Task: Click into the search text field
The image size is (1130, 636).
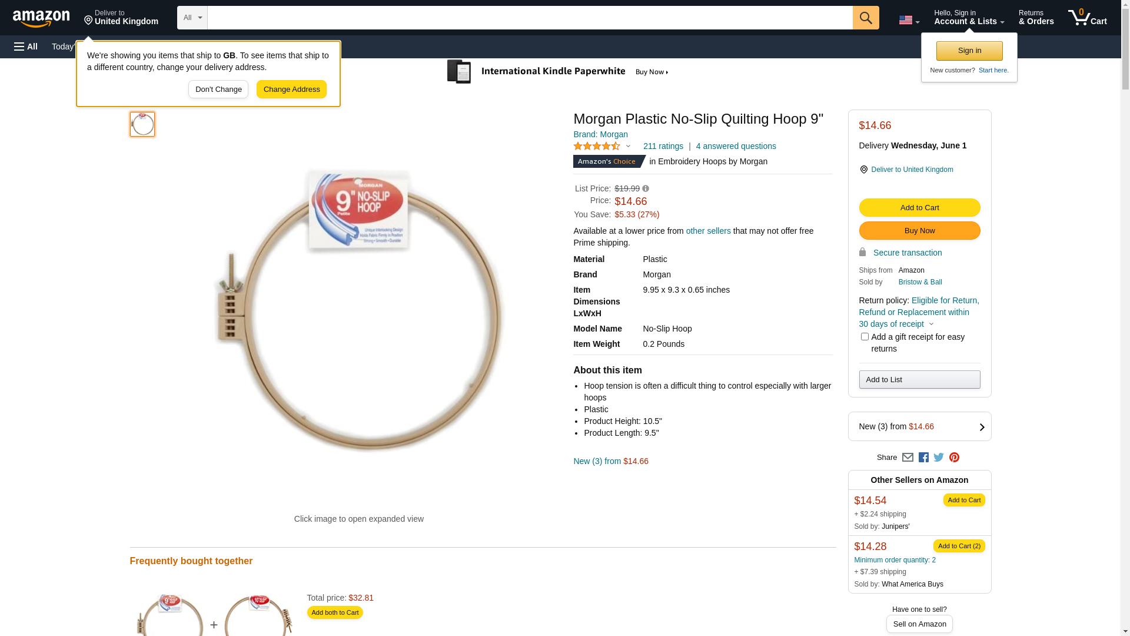Action: click(x=530, y=18)
